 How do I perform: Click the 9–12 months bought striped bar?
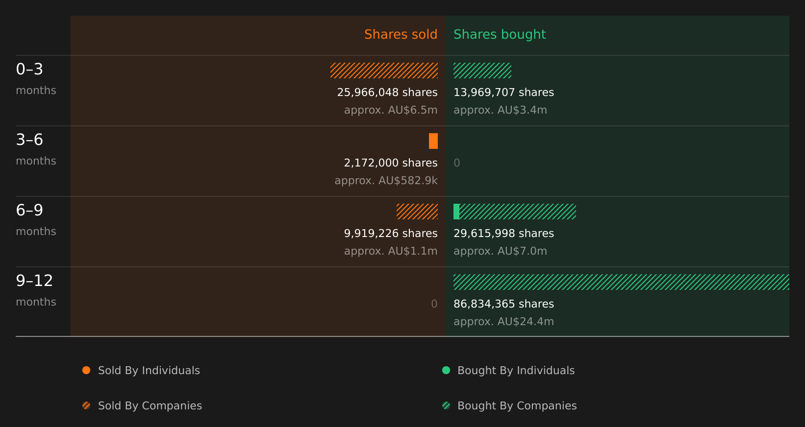pyautogui.click(x=621, y=282)
